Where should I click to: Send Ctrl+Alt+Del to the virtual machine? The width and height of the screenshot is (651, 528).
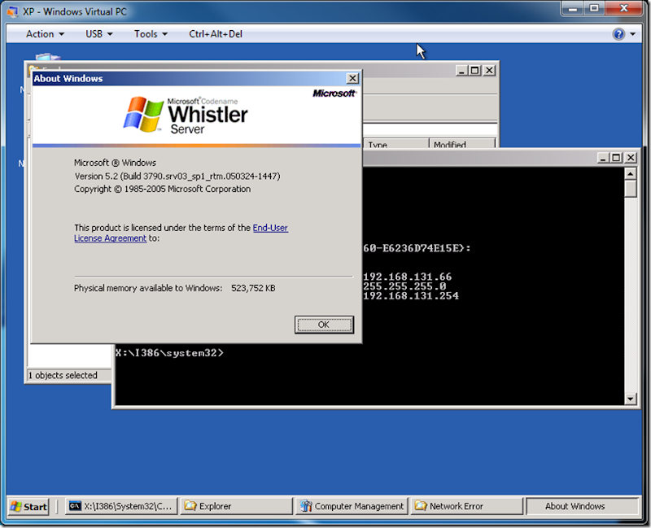pos(216,34)
